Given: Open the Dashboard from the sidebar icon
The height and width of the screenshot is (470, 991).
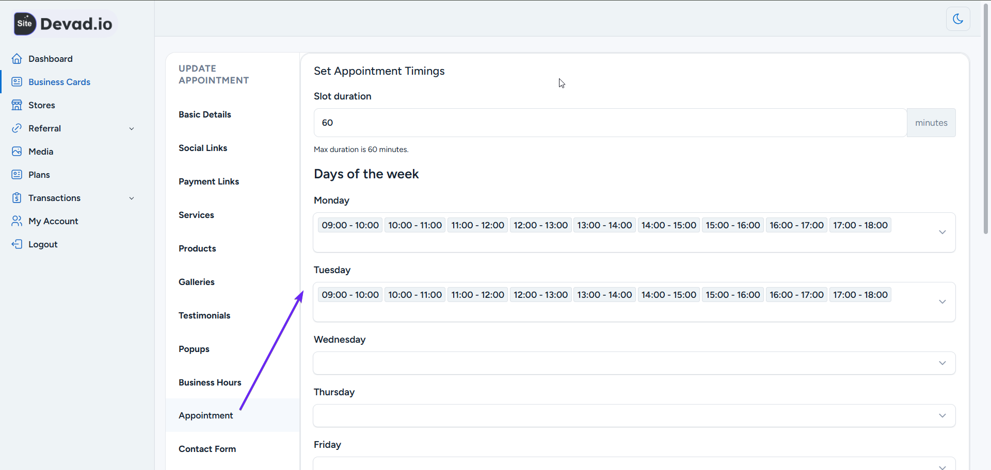Looking at the screenshot, I should click(x=17, y=59).
